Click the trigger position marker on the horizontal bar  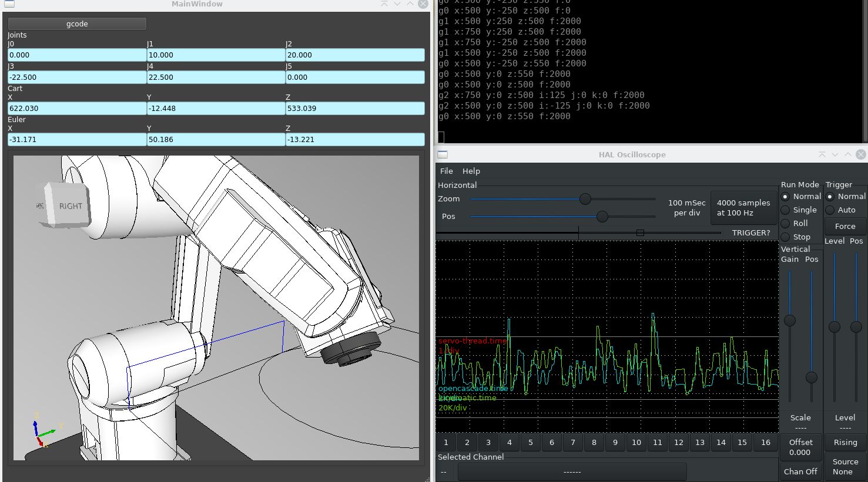(640, 233)
